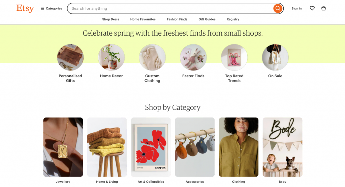The height and width of the screenshot is (187, 345).
Task: Open Easter Finds circle image
Action: click(x=193, y=57)
